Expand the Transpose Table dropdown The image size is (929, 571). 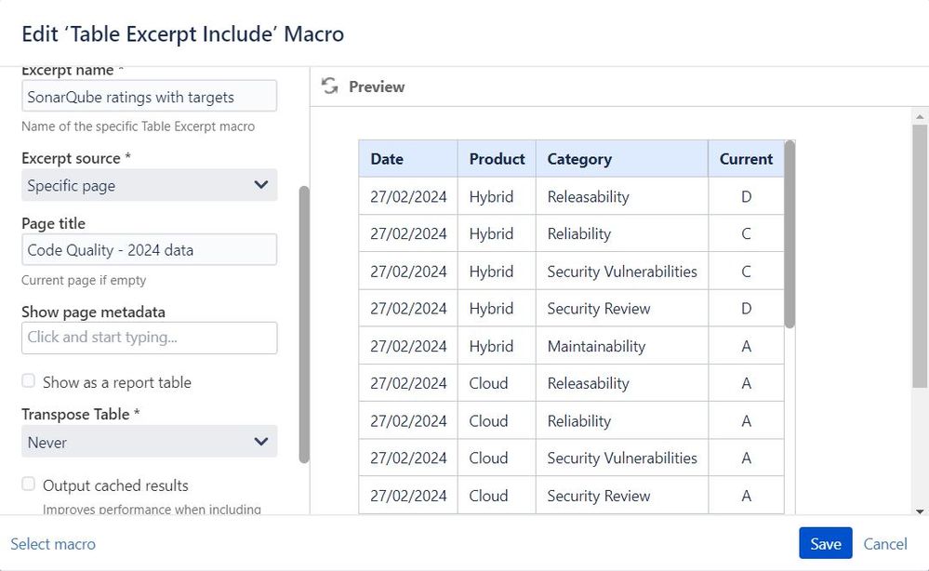(x=149, y=442)
